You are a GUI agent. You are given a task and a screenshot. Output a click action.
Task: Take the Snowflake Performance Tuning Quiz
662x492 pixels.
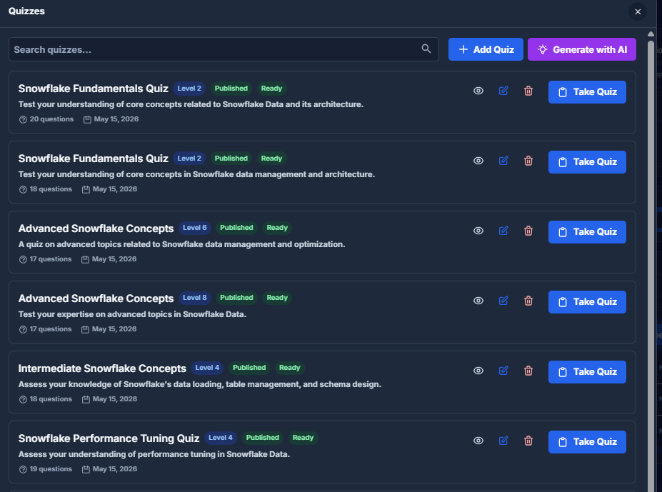(x=587, y=442)
